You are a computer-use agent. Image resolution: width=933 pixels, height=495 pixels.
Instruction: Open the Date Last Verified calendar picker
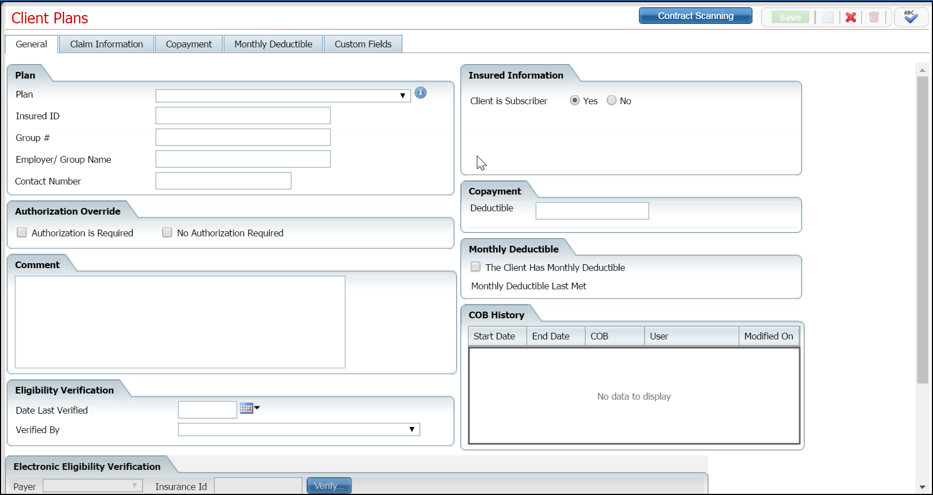[249, 409]
